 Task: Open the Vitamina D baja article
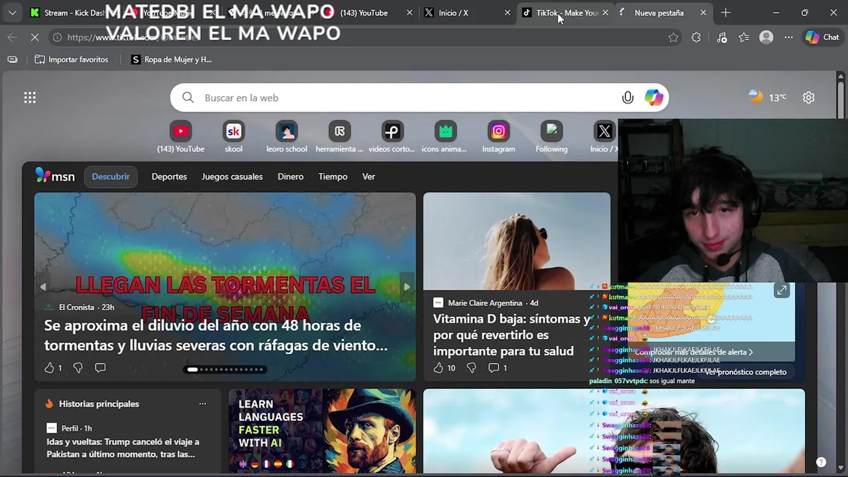[511, 335]
